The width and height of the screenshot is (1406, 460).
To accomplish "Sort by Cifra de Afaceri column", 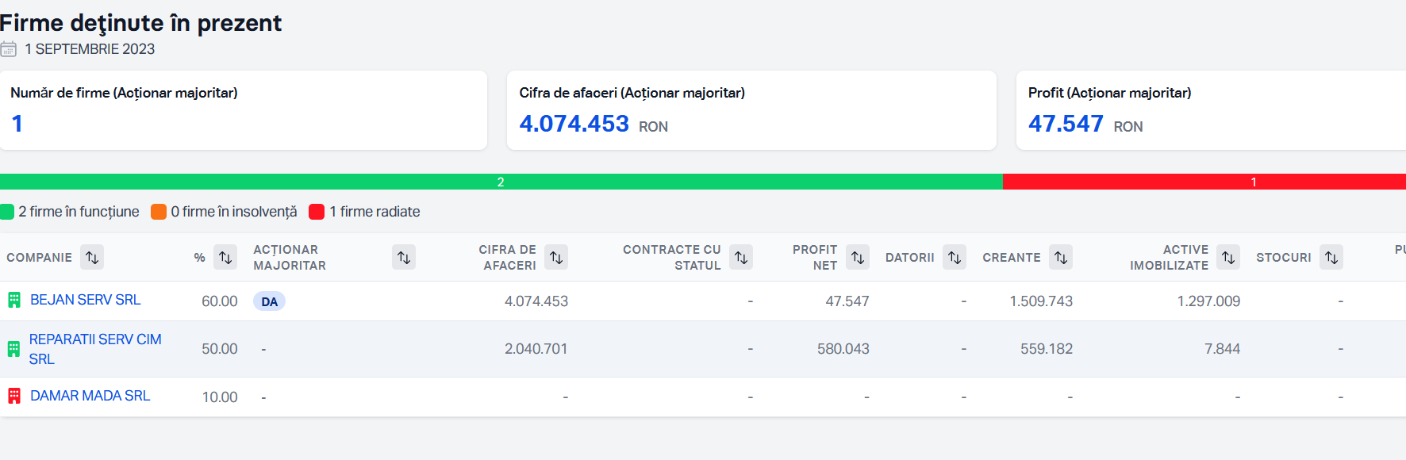I will point(556,258).
